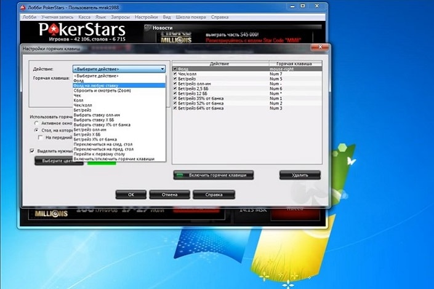Screen dimensions: 434x289
Task: Click the PokerStars logo in the lobby window
Action: coord(82,30)
